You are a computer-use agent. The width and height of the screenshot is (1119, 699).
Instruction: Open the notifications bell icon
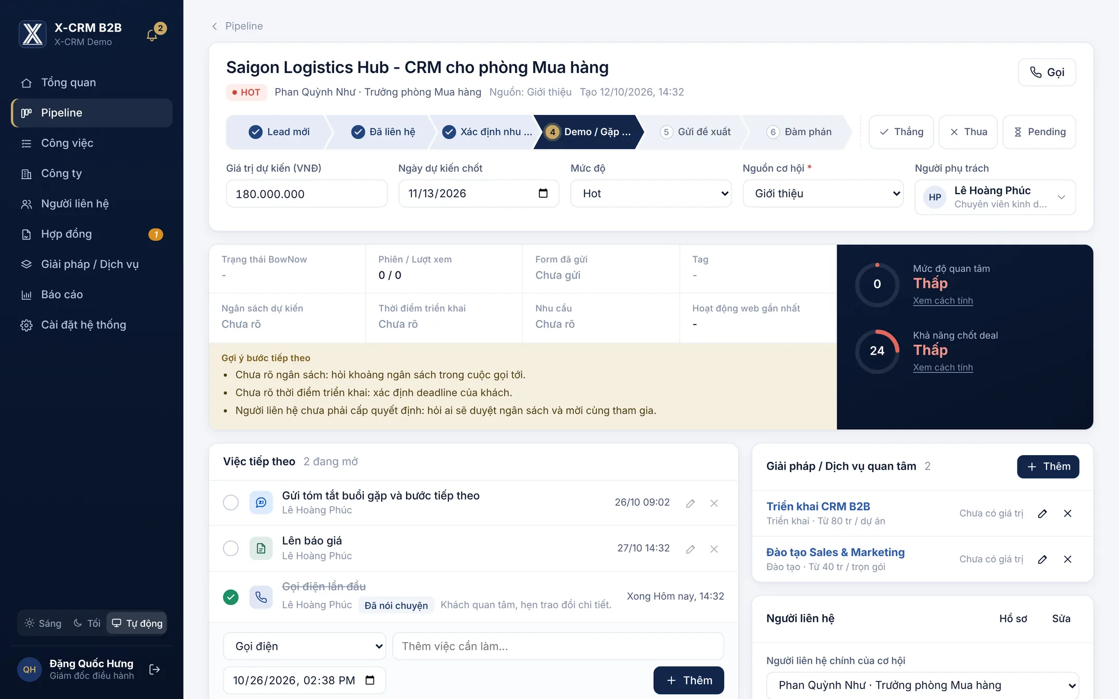click(x=152, y=35)
